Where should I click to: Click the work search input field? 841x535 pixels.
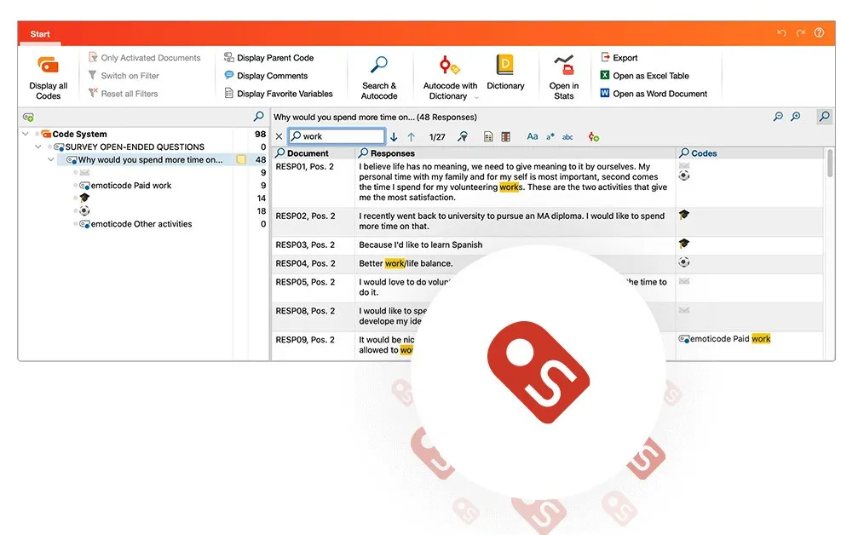337,136
